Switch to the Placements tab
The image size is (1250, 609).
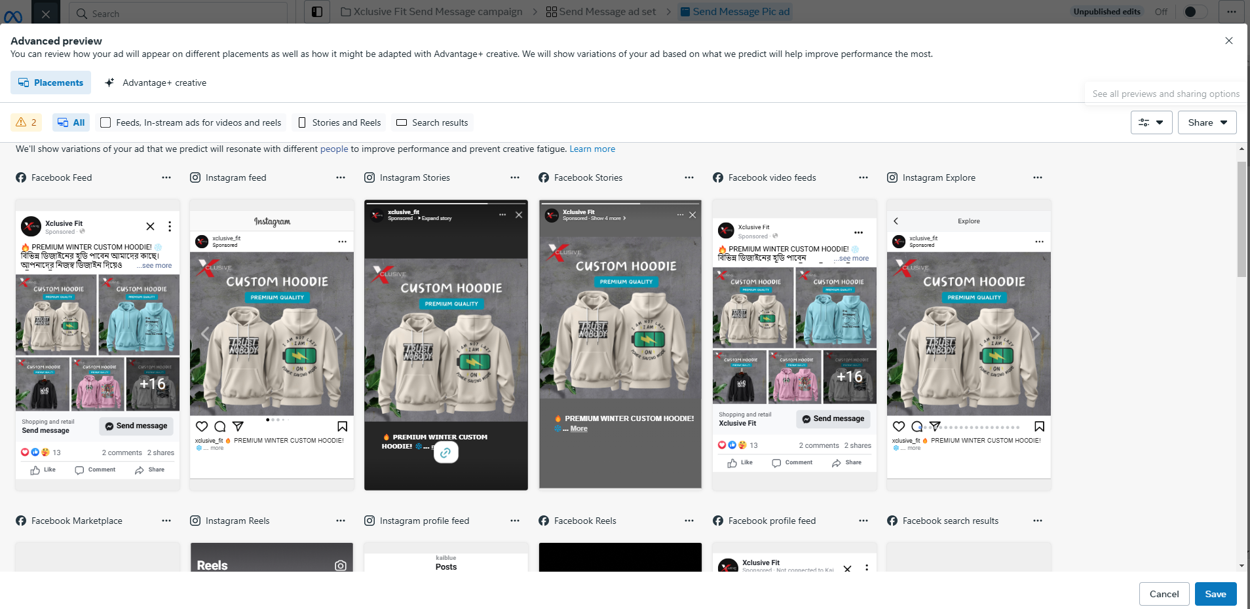pos(50,83)
